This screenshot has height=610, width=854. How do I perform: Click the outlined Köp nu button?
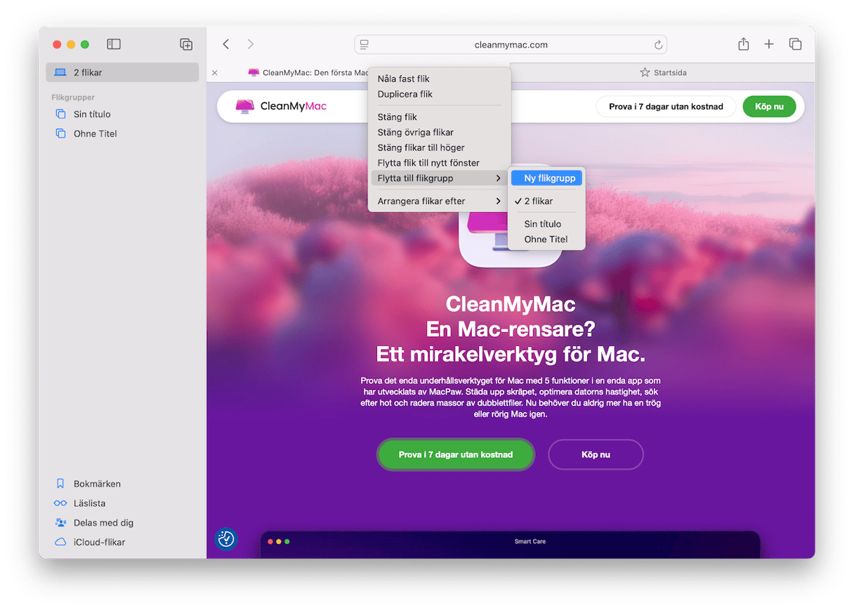(596, 454)
